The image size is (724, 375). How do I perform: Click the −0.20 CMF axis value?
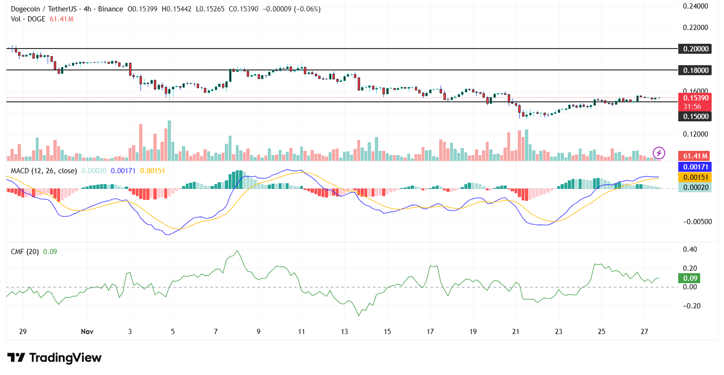692,306
